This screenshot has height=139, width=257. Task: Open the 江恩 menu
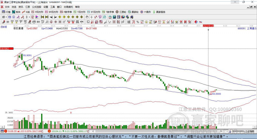click(x=28, y=7)
